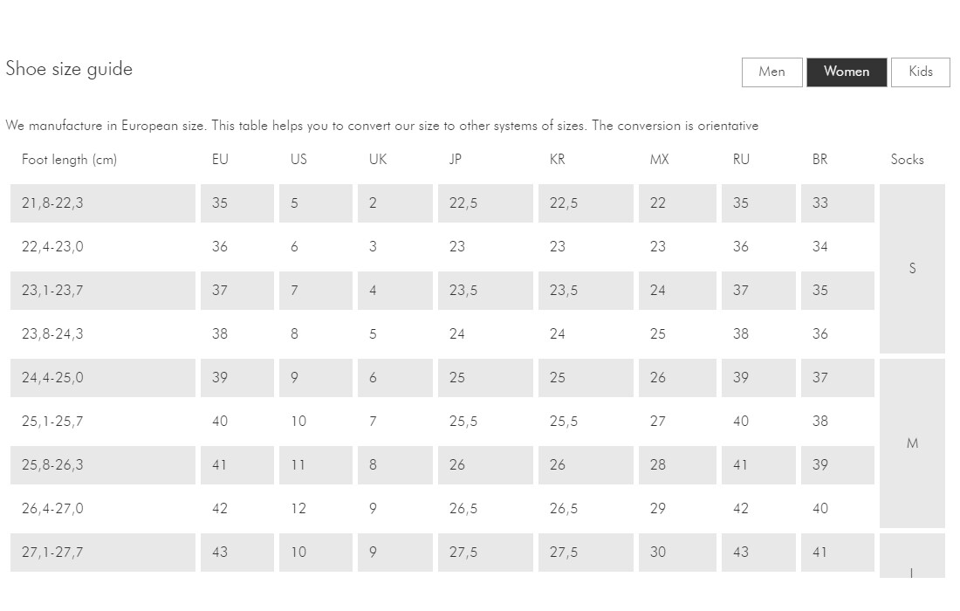This screenshot has height=611, width=960.
Task: Click the KR column header
Action: [558, 160]
